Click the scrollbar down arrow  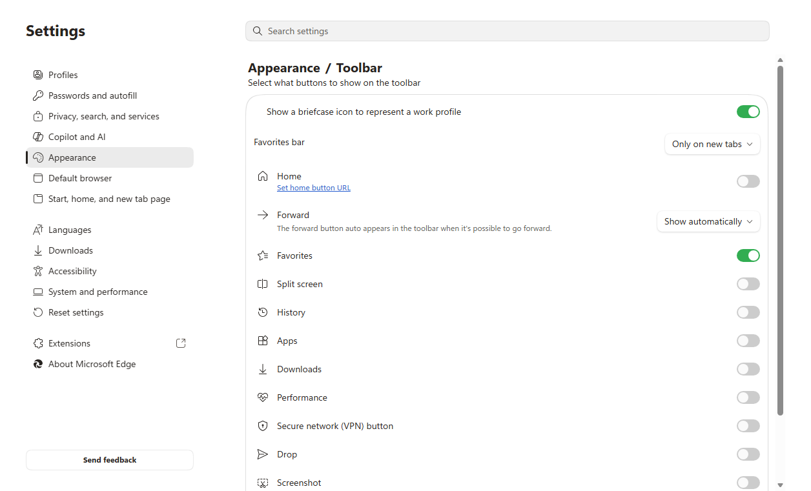(x=780, y=485)
